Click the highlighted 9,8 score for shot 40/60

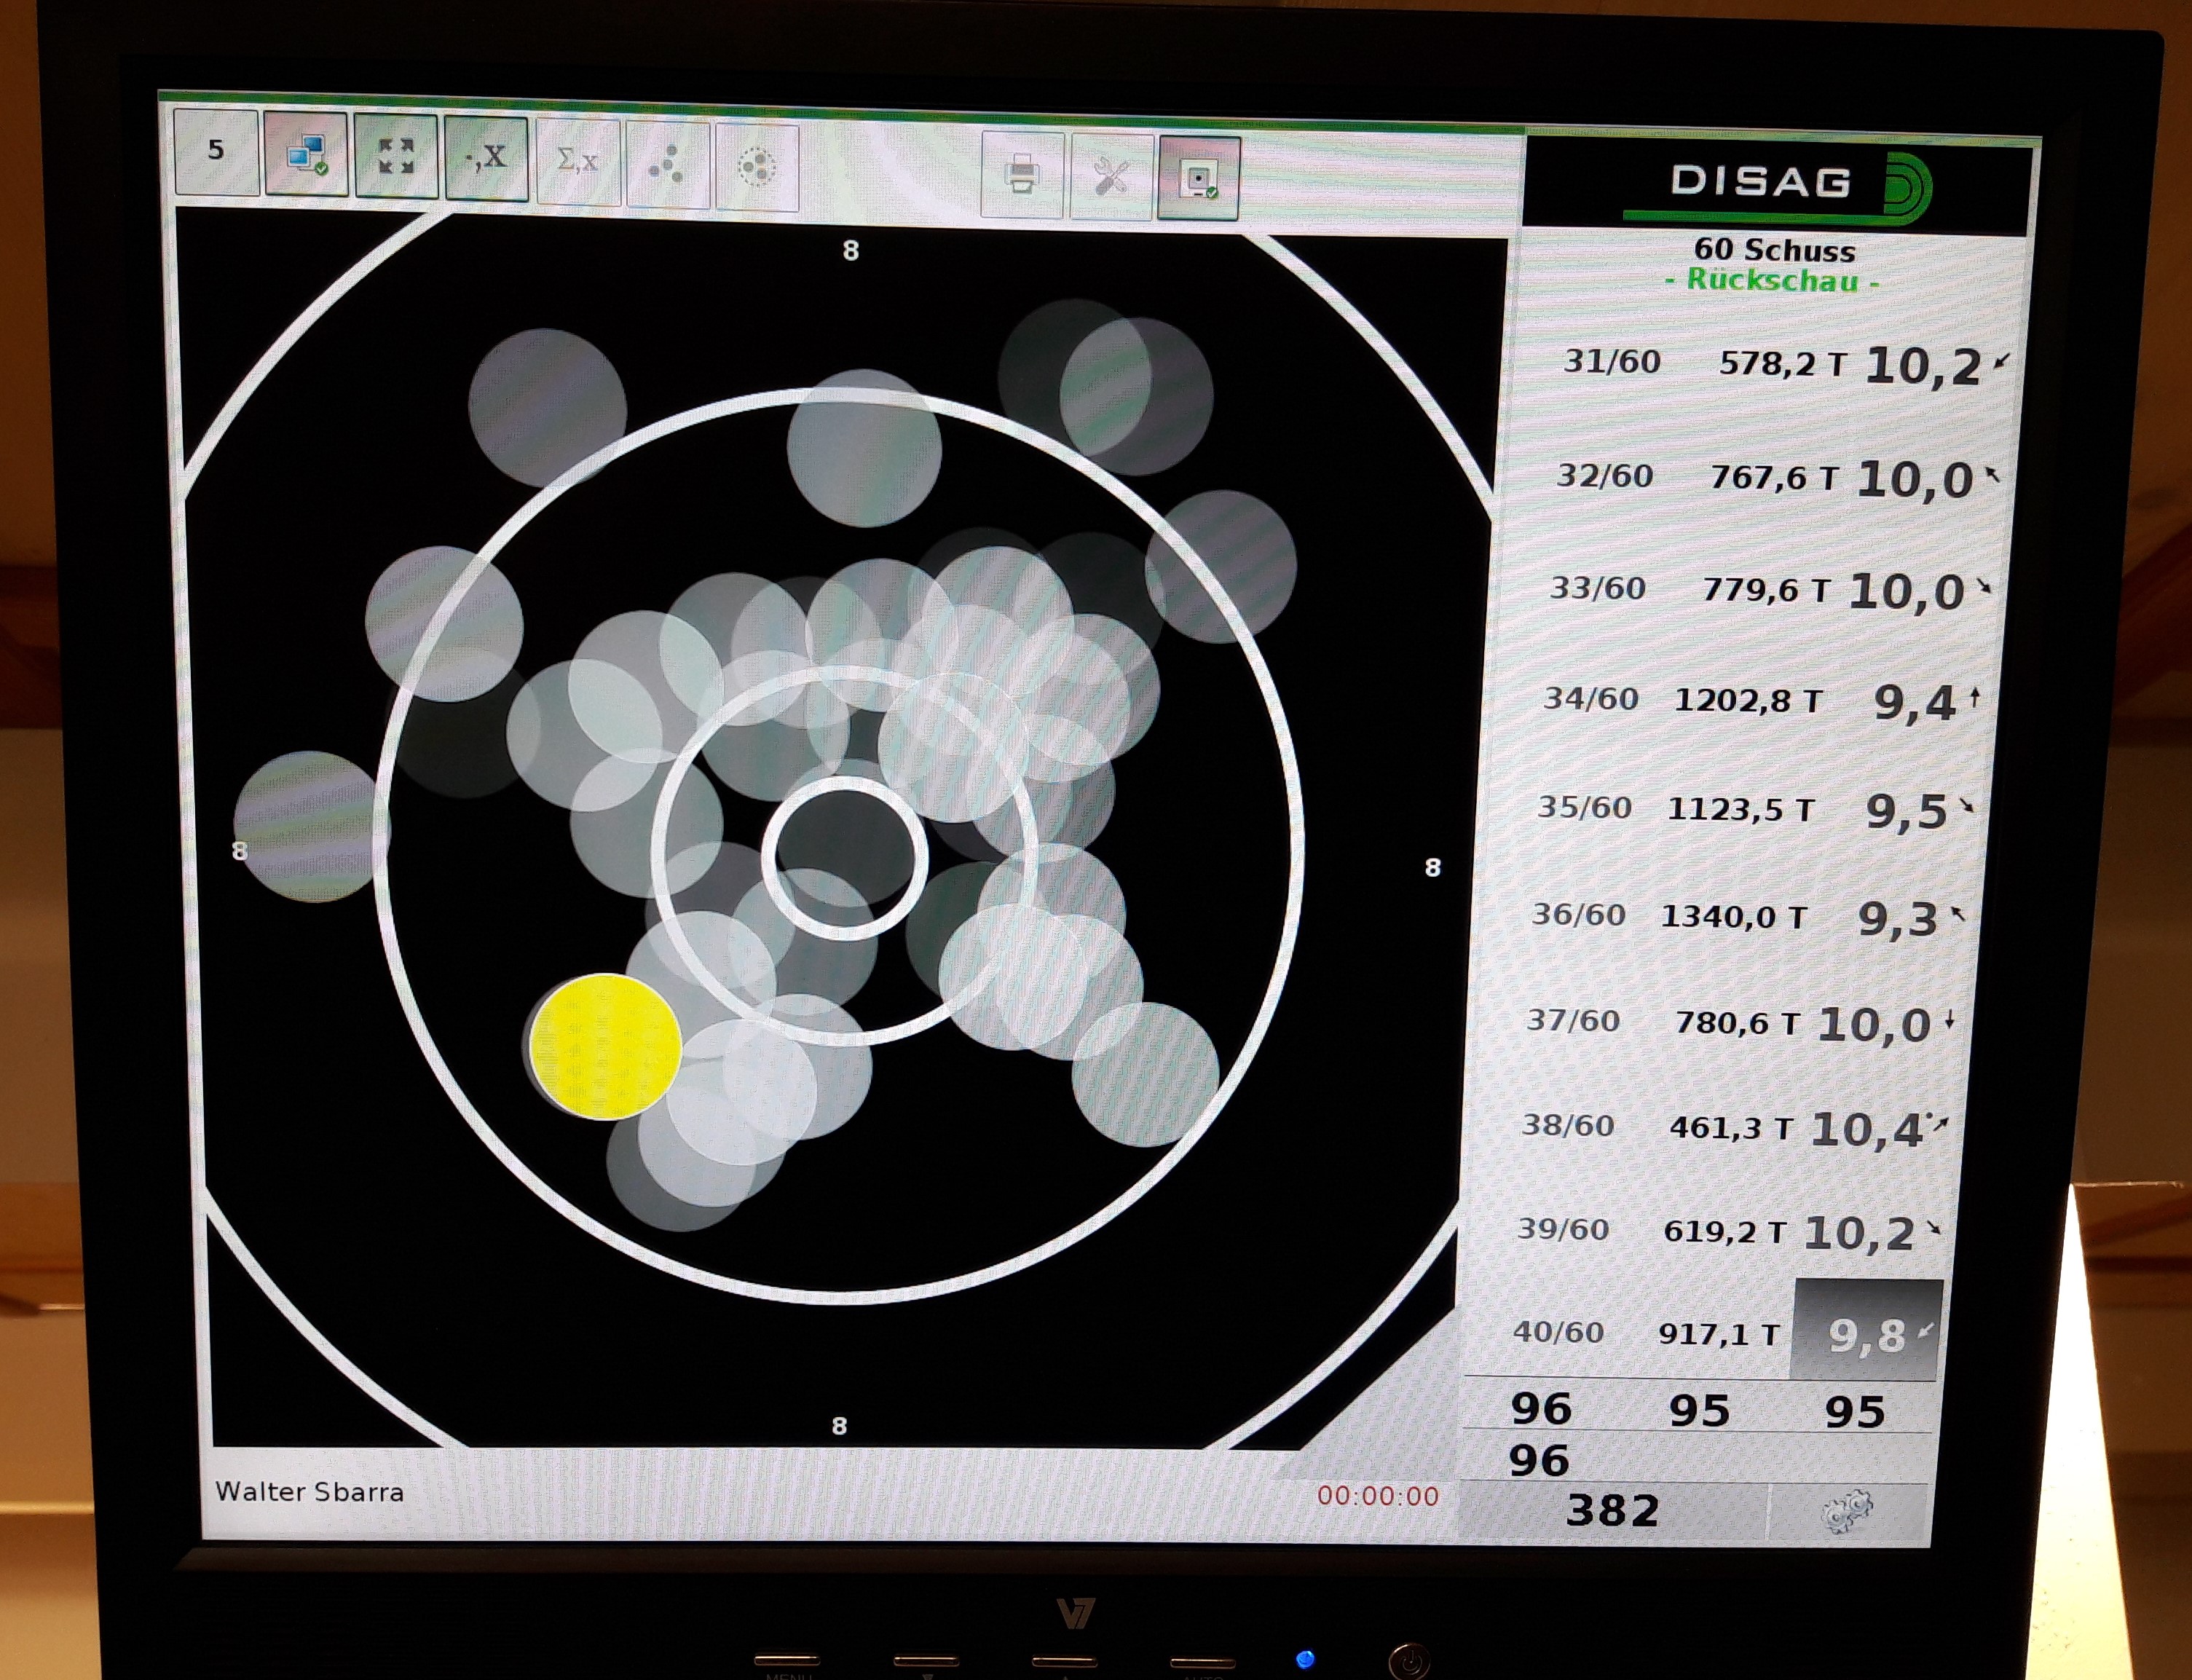(x=1866, y=1333)
